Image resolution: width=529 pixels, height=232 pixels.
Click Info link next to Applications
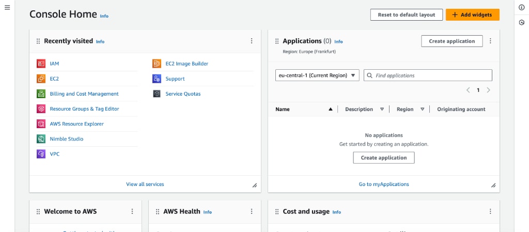point(338,41)
